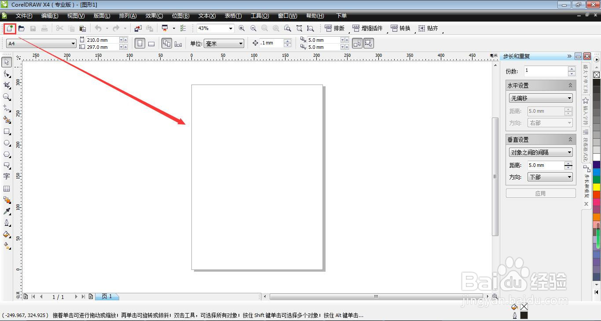601x321 pixels.
Task: Open the 文本 menu
Action: pyautogui.click(x=206, y=16)
